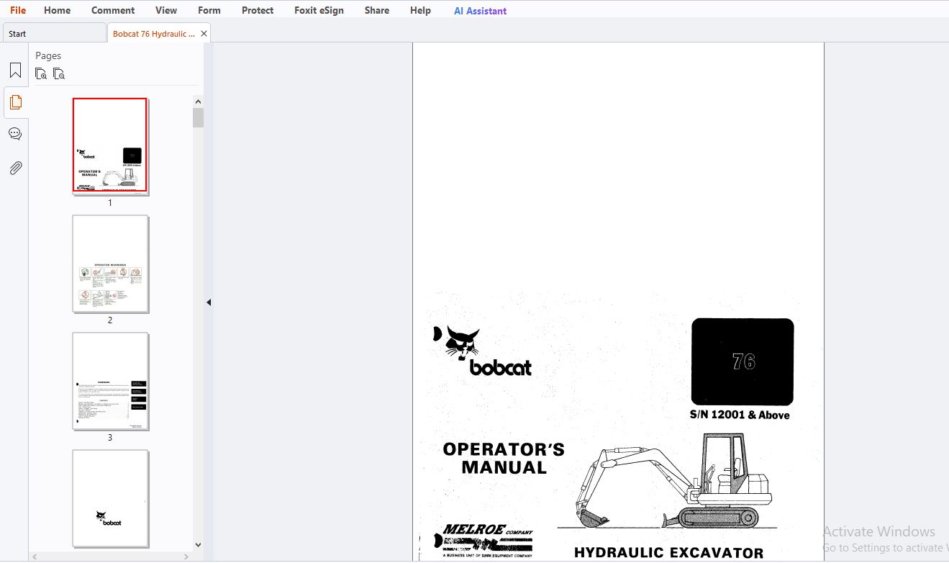Click the Pages panel title
The width and height of the screenshot is (949, 563).
(x=48, y=55)
